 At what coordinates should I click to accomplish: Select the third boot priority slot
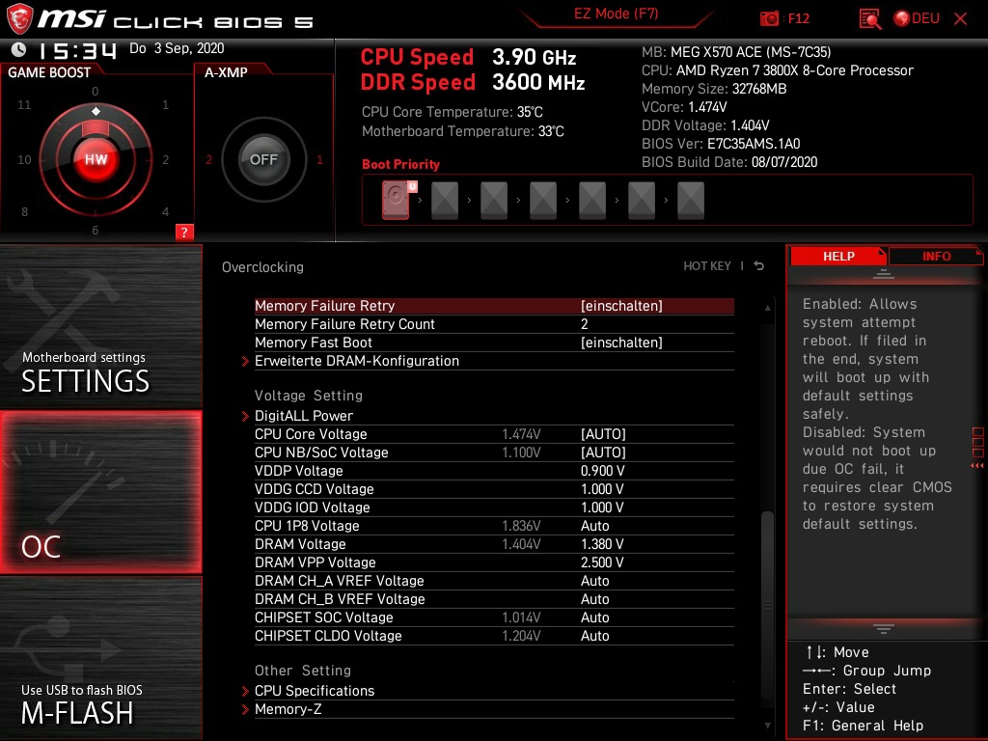tap(493, 201)
